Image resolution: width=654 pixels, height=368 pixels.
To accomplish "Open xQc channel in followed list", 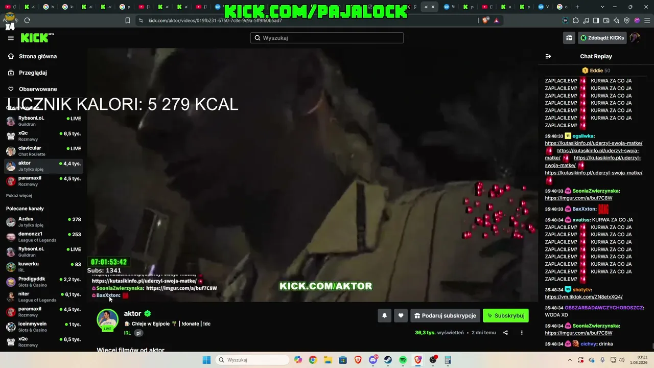I will coord(43,136).
